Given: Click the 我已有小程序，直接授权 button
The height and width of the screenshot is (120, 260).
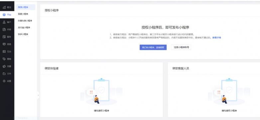Looking at the screenshot, I should click(153, 47).
